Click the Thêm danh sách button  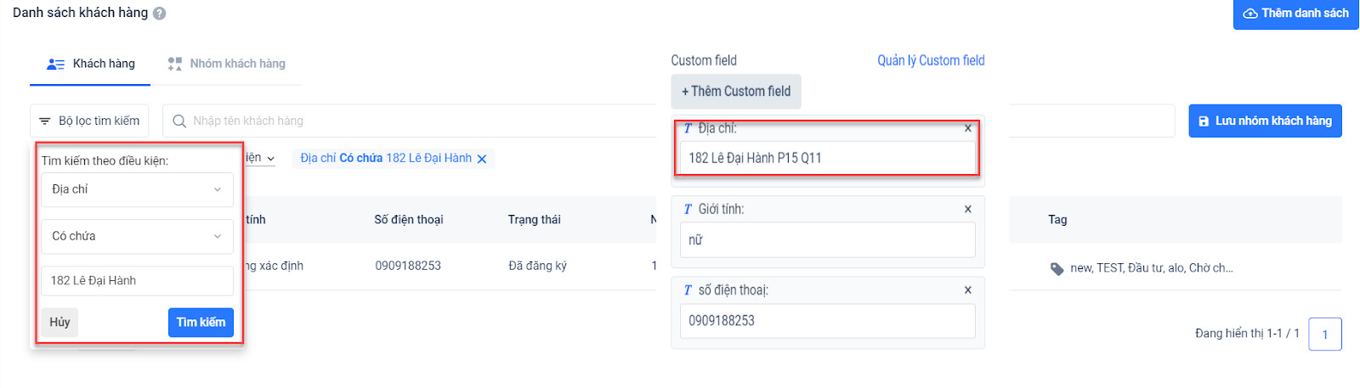click(x=1295, y=14)
